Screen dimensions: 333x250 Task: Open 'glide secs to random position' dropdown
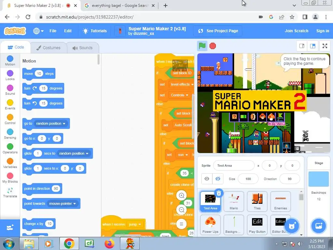pyautogui.click(x=74, y=154)
